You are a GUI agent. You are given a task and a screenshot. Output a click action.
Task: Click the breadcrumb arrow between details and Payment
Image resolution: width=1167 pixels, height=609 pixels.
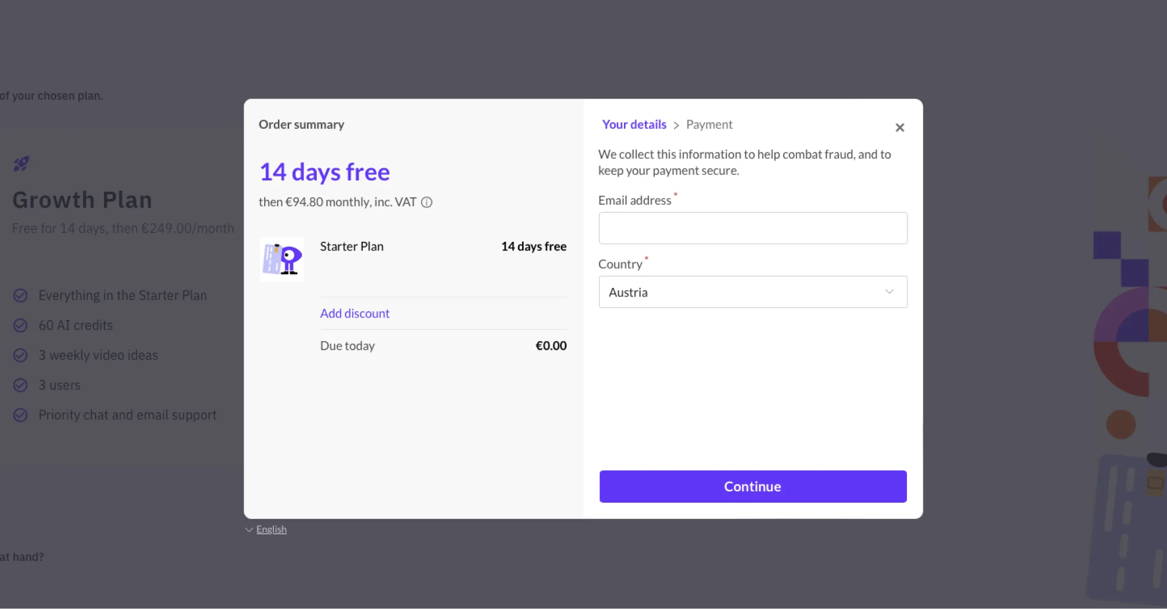pyautogui.click(x=676, y=125)
